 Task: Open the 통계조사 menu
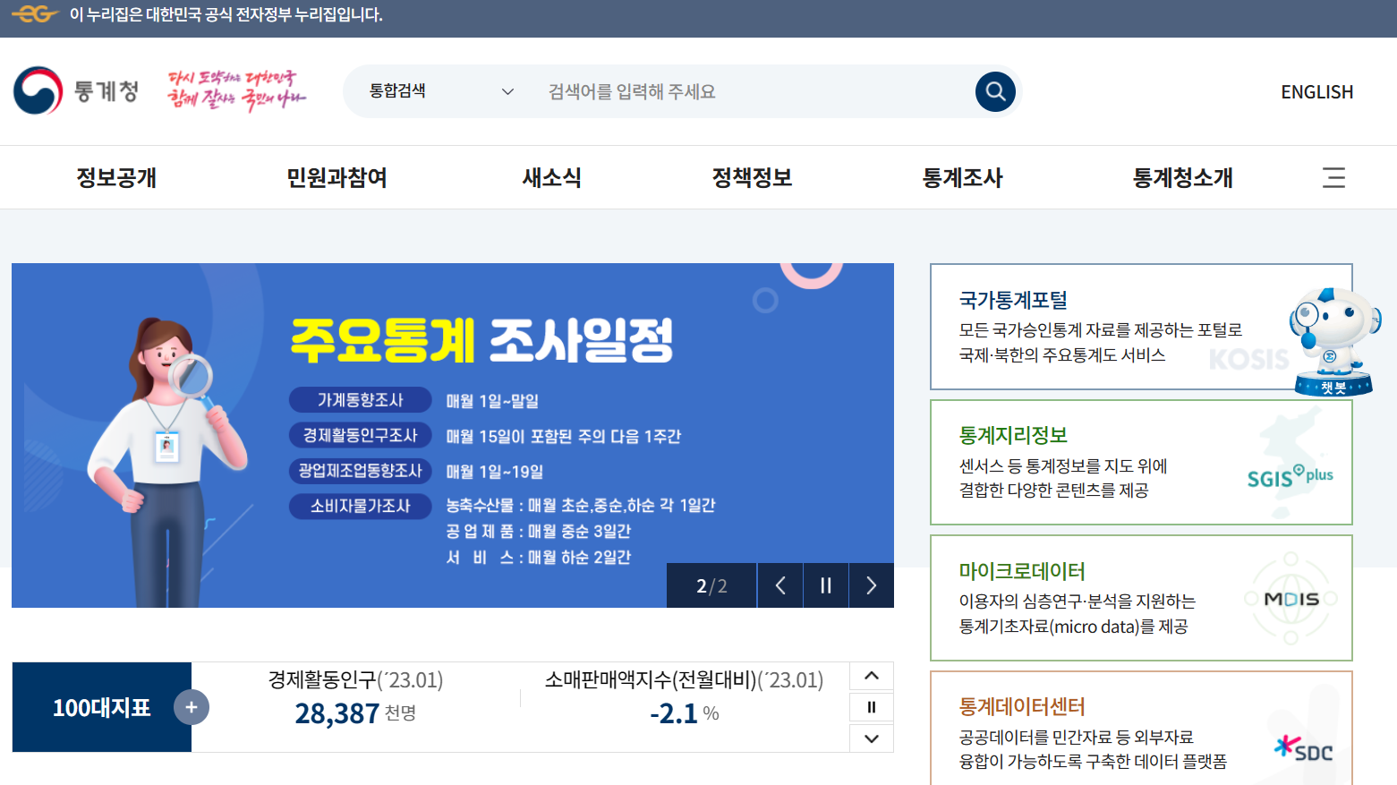click(x=961, y=177)
